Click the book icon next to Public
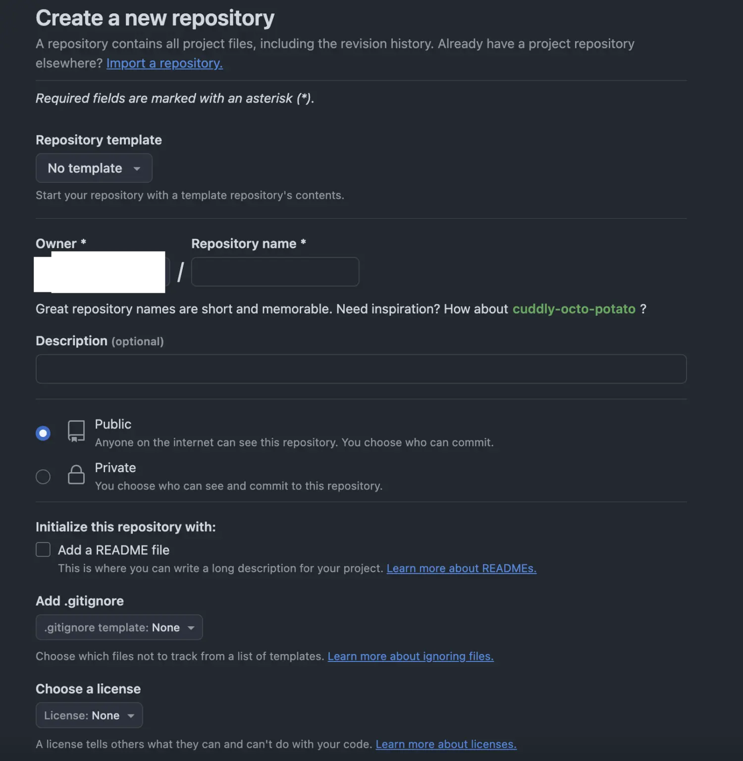743x761 pixels. pyautogui.click(x=75, y=431)
